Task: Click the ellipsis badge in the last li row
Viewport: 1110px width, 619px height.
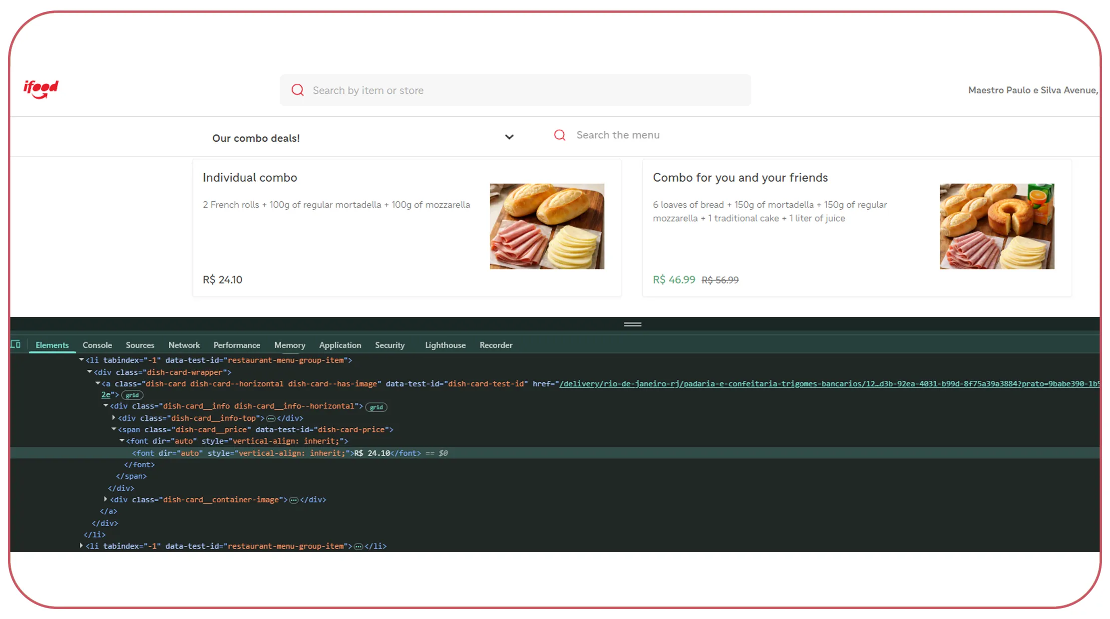Action: click(x=358, y=547)
